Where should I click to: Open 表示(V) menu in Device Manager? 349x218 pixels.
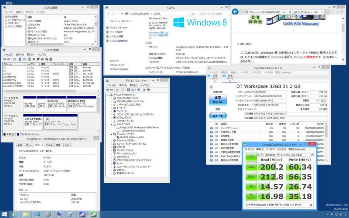pyautogui.click(x=133, y=85)
